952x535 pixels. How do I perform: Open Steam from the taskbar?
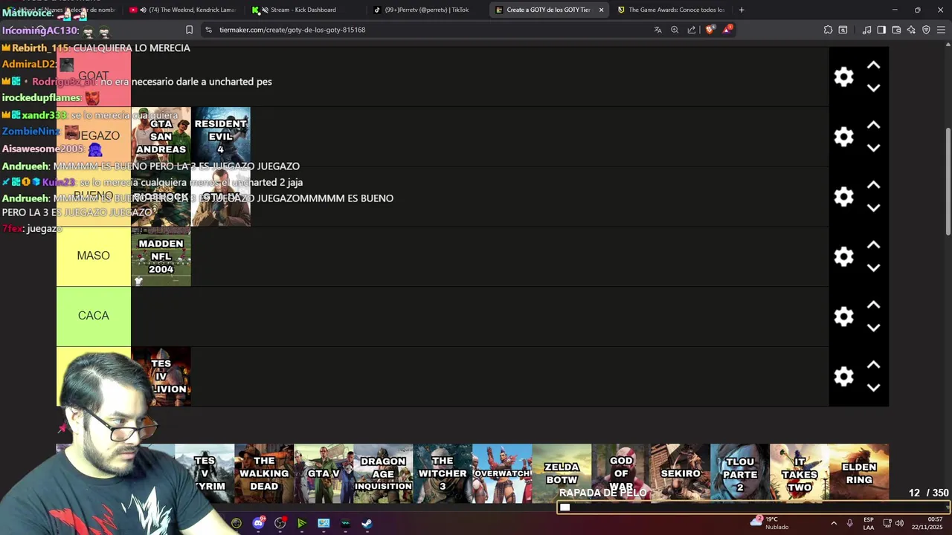pyautogui.click(x=367, y=523)
